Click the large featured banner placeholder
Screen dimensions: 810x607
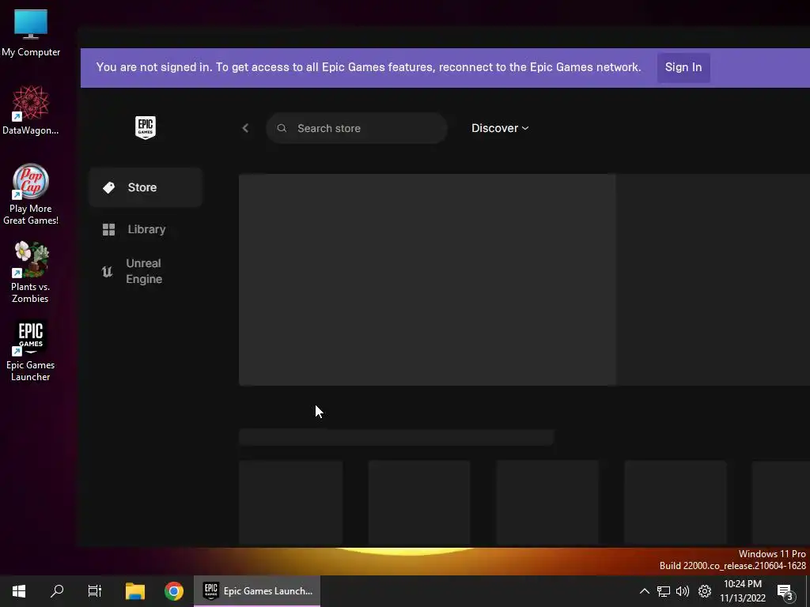(427, 280)
